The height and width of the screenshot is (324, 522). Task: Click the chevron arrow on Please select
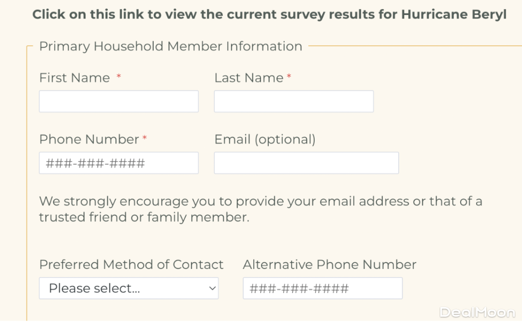tap(212, 288)
